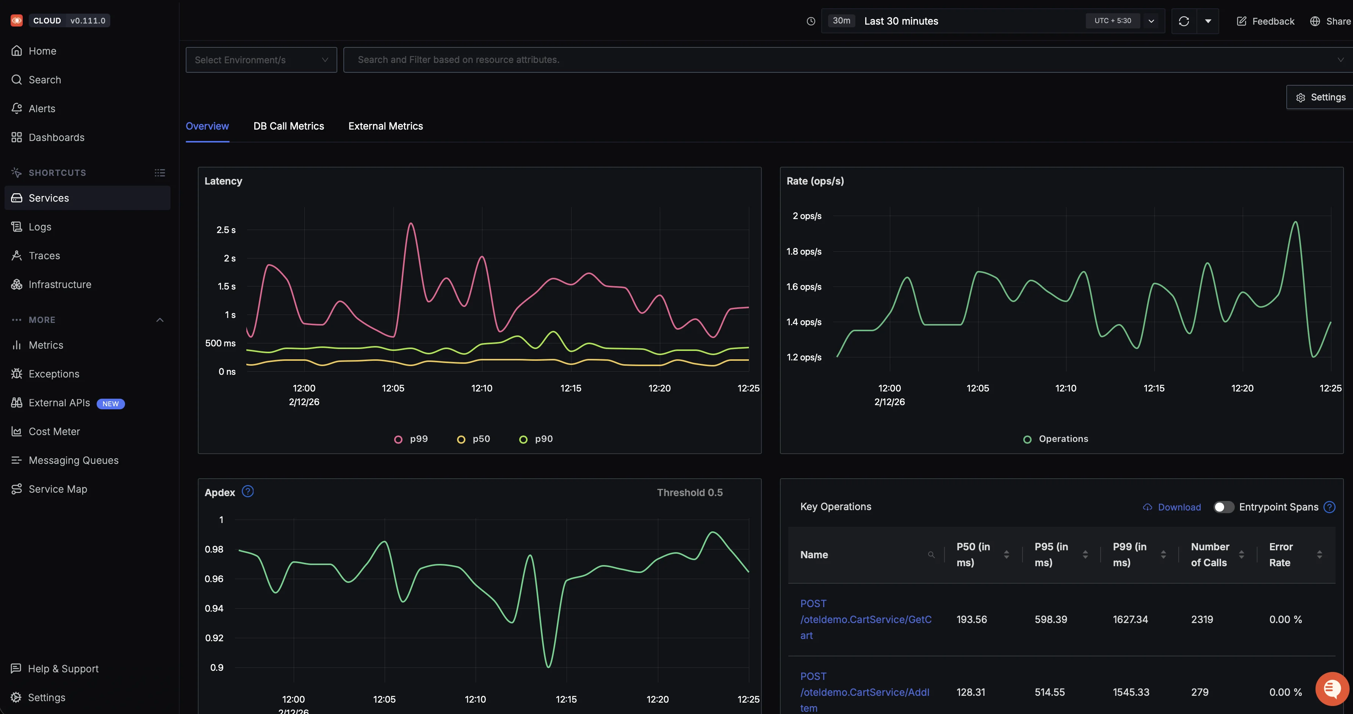
Task: Select the Logs icon in the sidebar
Action: (x=16, y=227)
